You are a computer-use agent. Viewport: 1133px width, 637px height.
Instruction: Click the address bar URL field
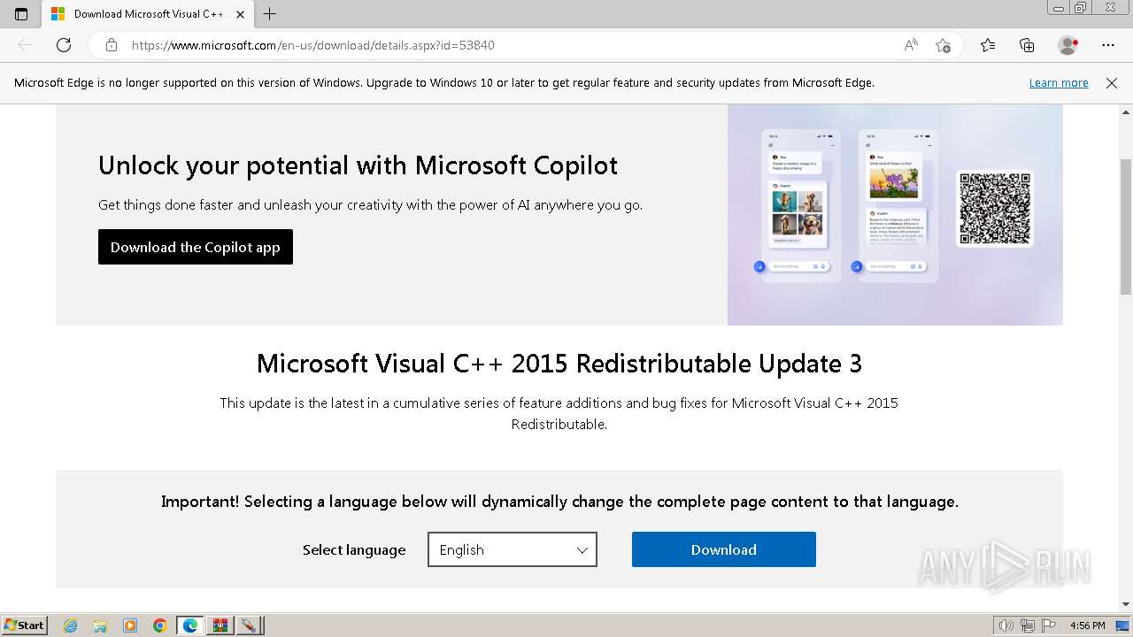[496, 45]
